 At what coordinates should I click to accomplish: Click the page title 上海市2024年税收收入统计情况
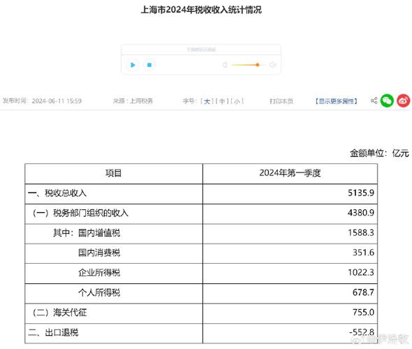(x=201, y=10)
